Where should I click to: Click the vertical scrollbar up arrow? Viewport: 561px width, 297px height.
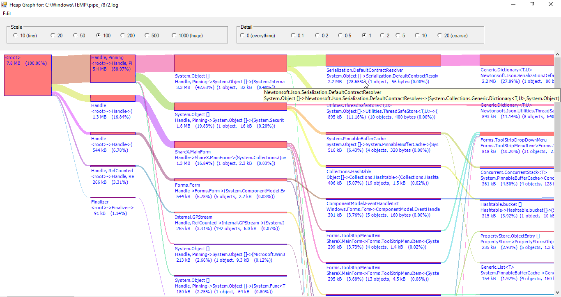[557, 53]
